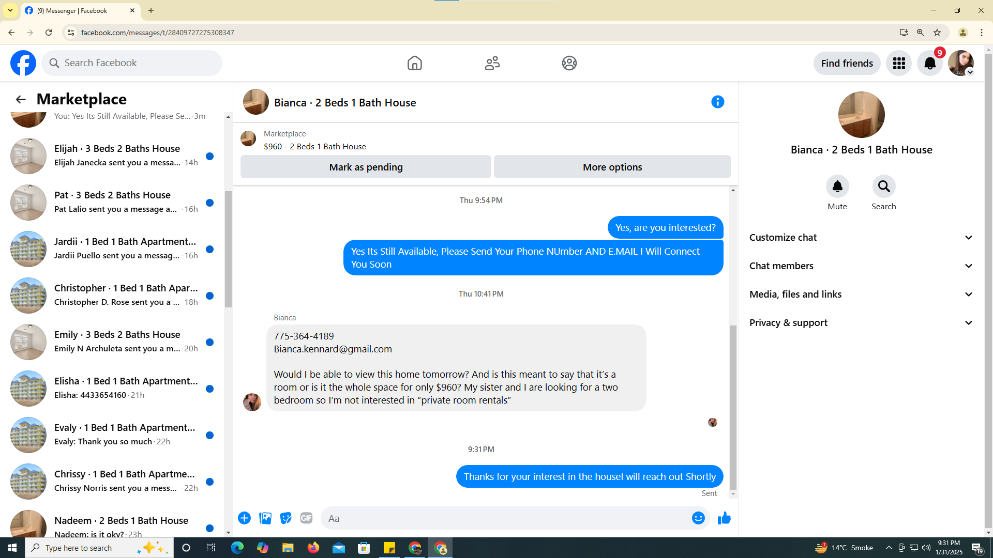Go to the Home feed icon
Viewport: 993px width, 558px height.
click(x=414, y=63)
